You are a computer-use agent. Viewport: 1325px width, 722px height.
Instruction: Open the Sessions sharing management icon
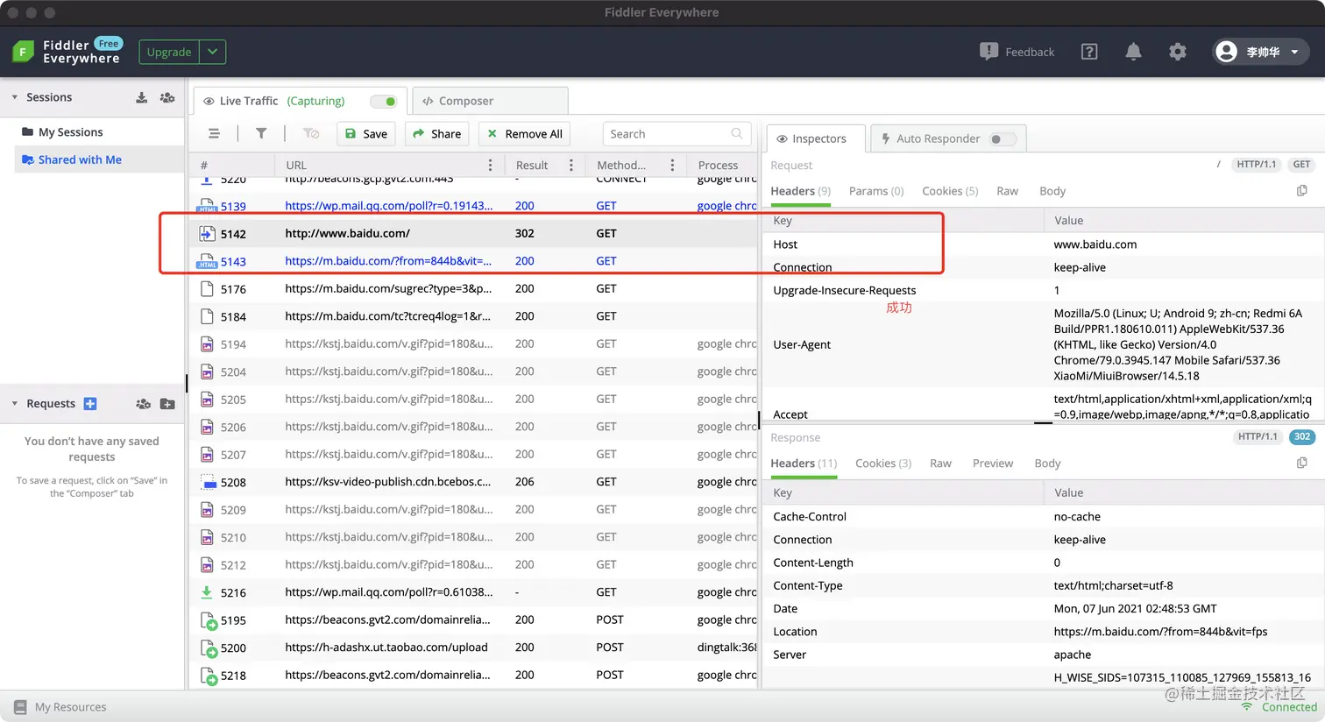[x=167, y=97]
